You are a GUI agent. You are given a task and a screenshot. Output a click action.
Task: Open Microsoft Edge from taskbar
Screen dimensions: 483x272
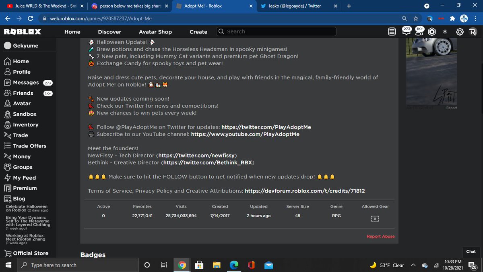(x=234, y=265)
